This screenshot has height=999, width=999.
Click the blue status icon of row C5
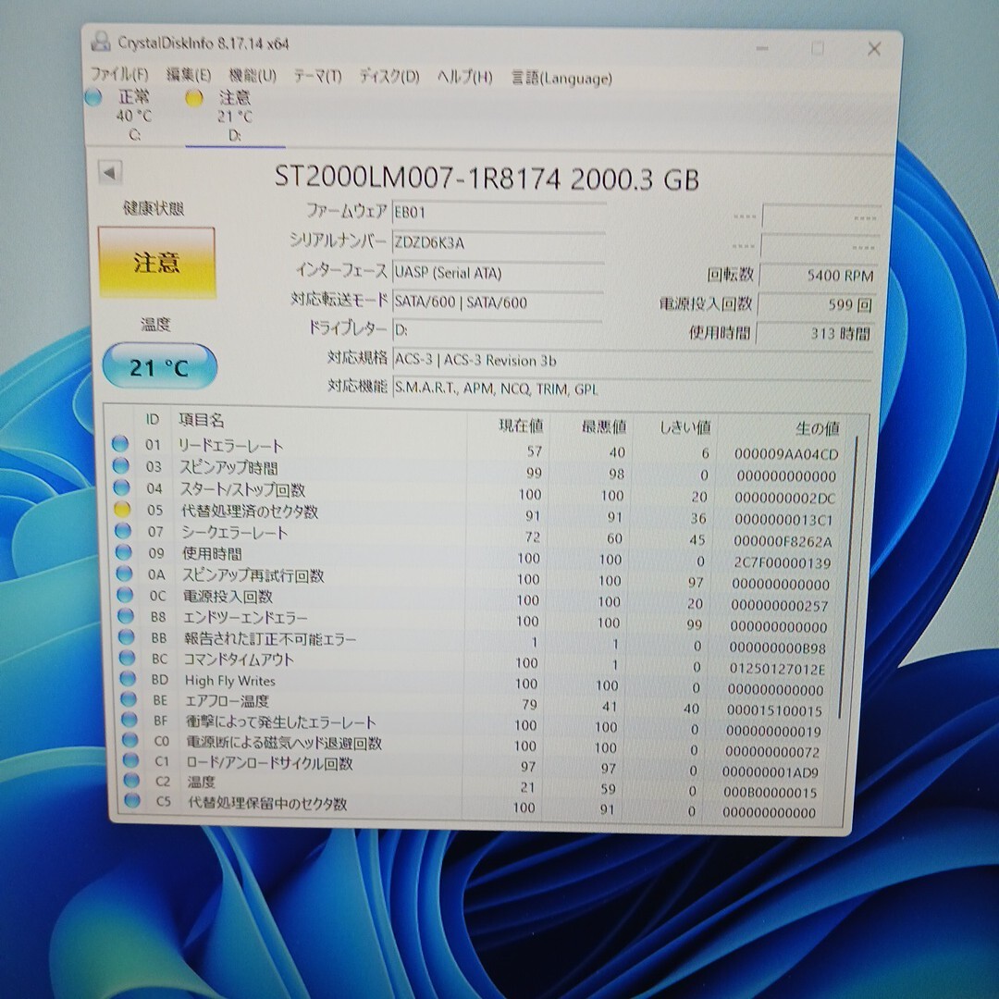(132, 800)
